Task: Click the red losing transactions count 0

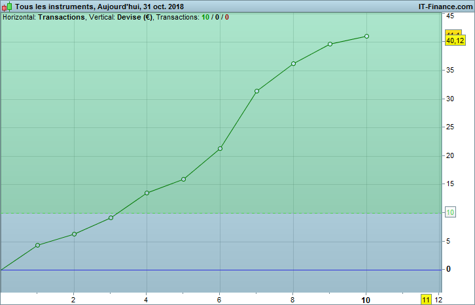Action: pos(226,17)
